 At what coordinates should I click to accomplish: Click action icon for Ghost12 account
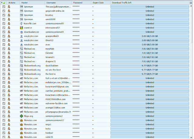click(9, 40)
